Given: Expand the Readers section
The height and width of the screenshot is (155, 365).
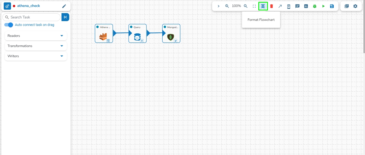Looking at the screenshot, I should click(36, 36).
